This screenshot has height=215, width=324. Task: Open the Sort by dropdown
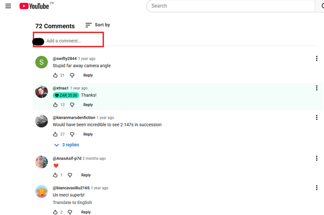coord(97,25)
